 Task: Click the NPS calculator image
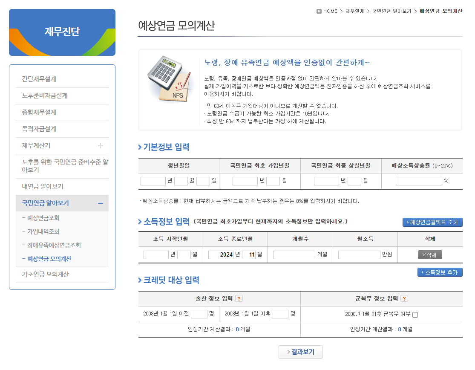[170, 78]
